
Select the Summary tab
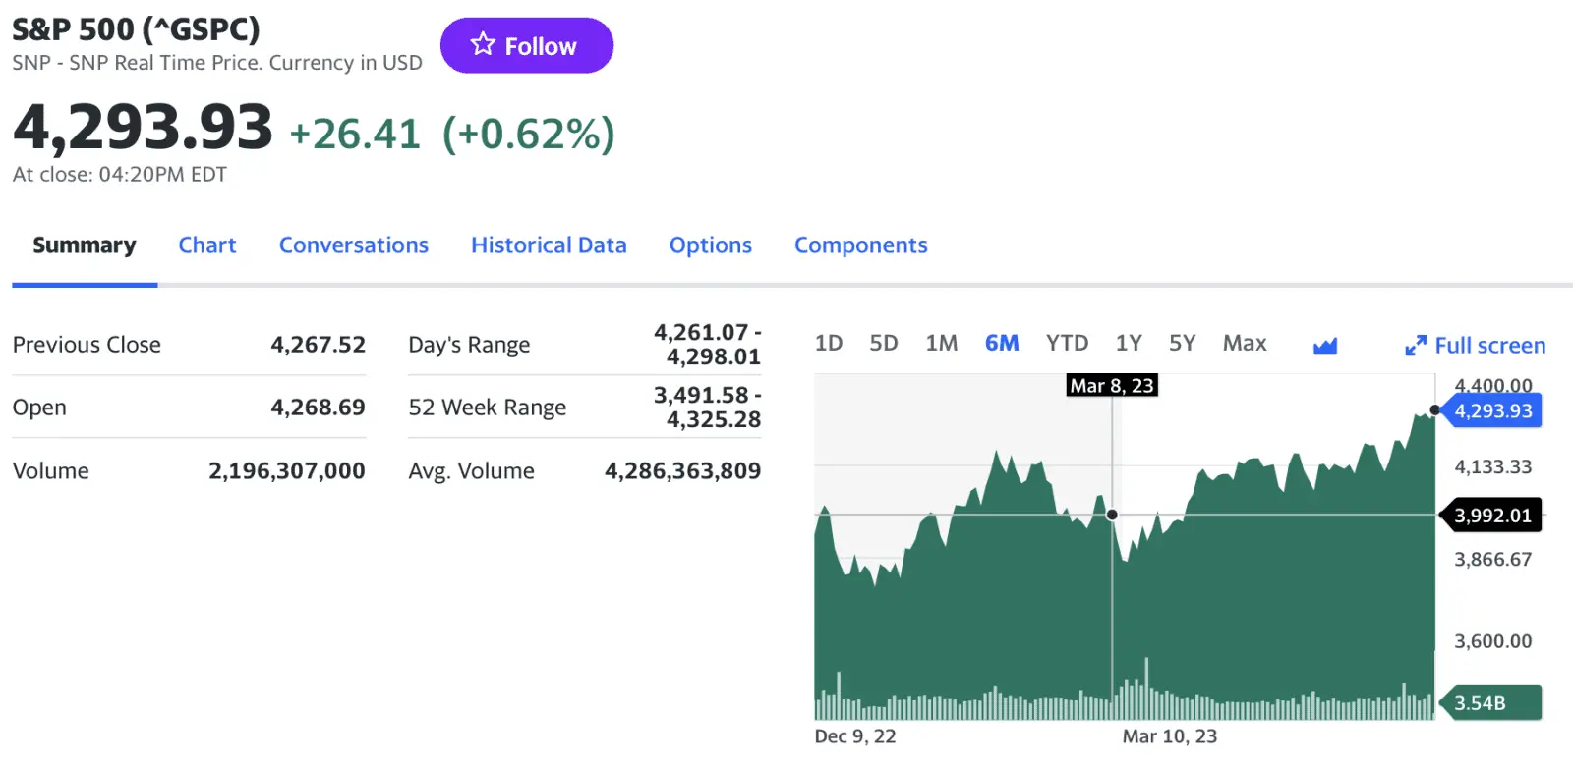tap(85, 245)
